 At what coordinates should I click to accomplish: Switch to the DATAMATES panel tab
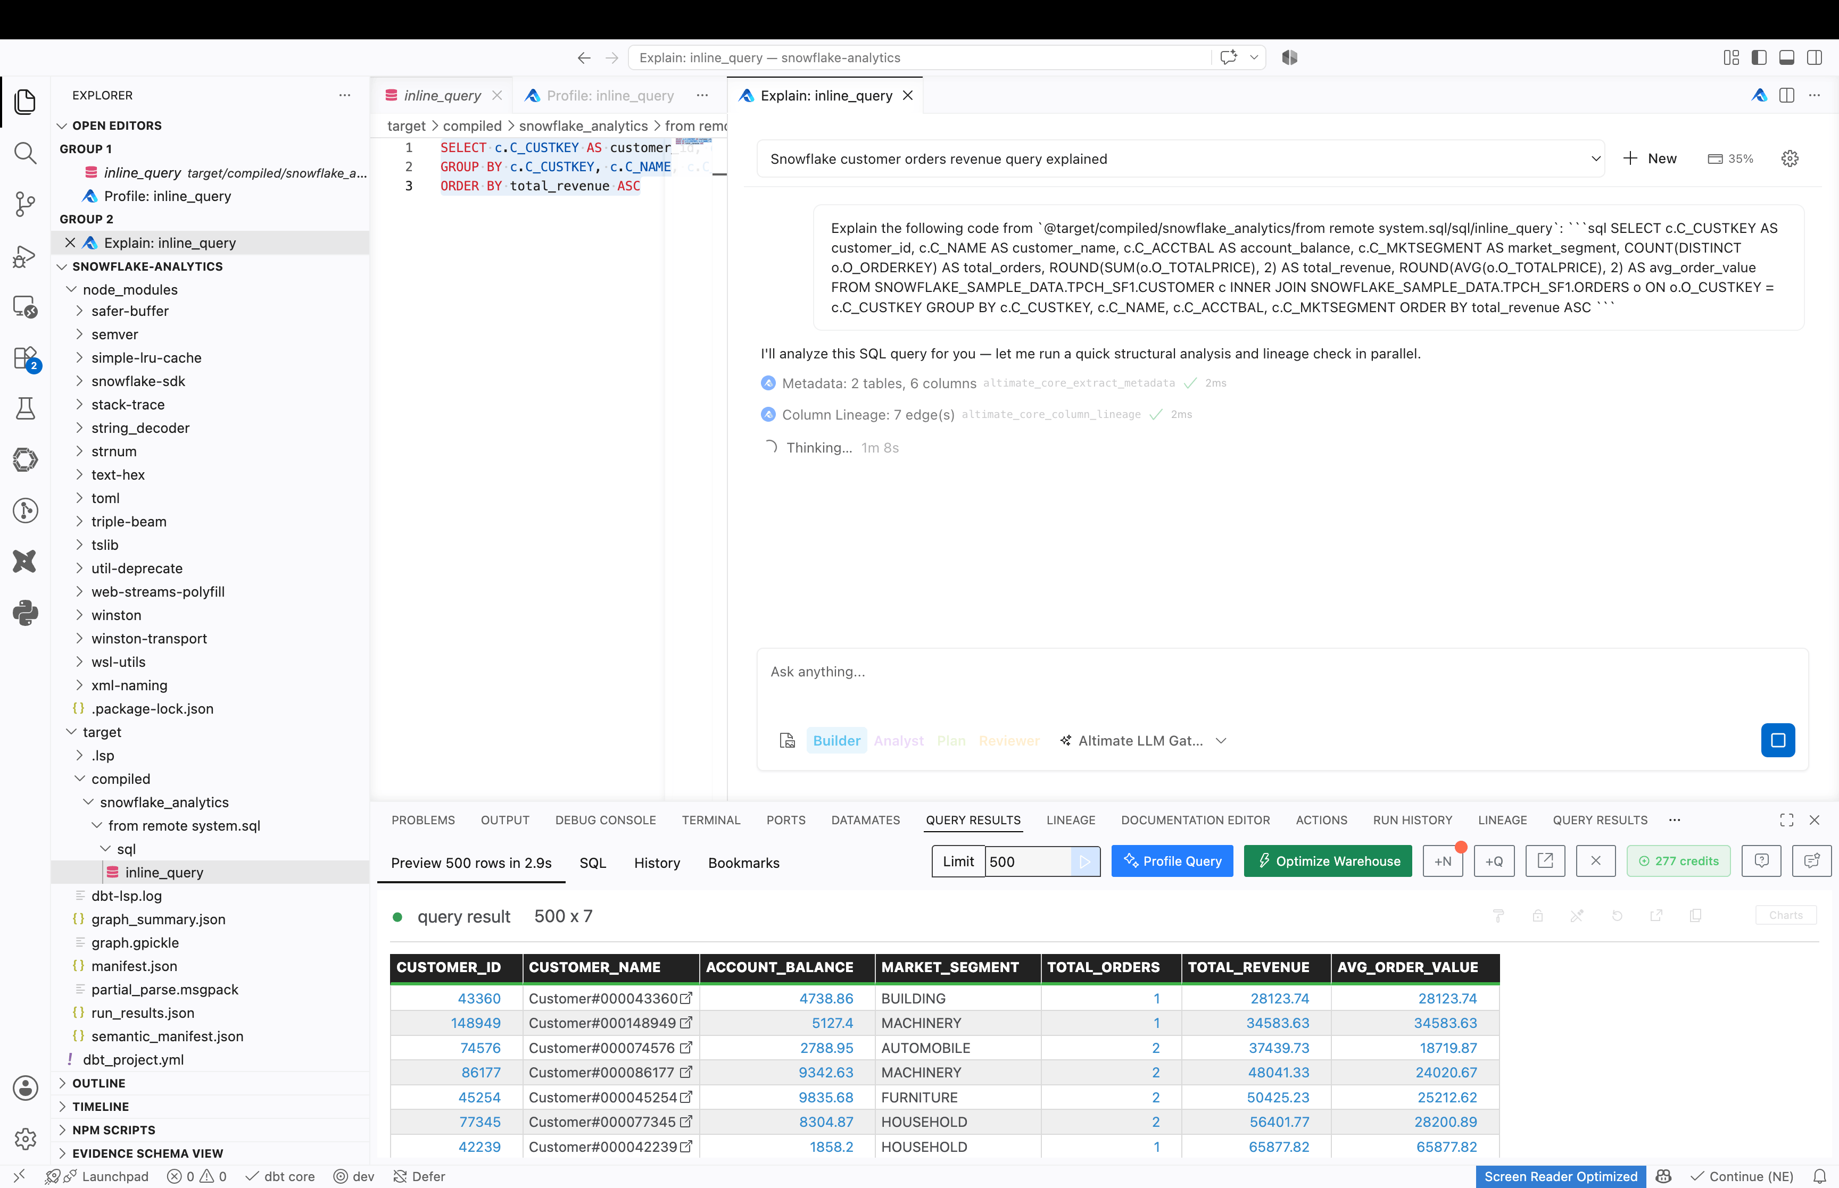865,820
